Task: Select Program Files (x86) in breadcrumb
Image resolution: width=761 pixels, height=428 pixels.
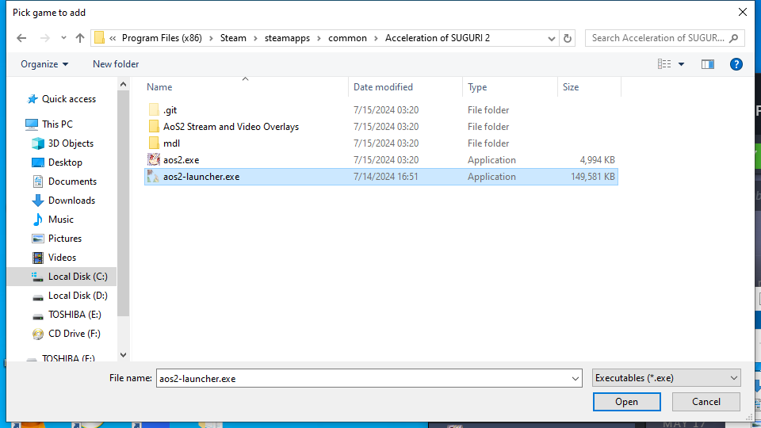Action: point(162,38)
